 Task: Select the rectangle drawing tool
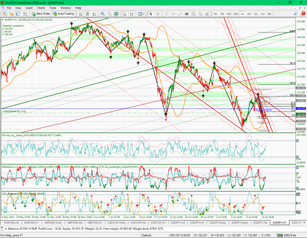pyautogui.click(x=186, y=14)
